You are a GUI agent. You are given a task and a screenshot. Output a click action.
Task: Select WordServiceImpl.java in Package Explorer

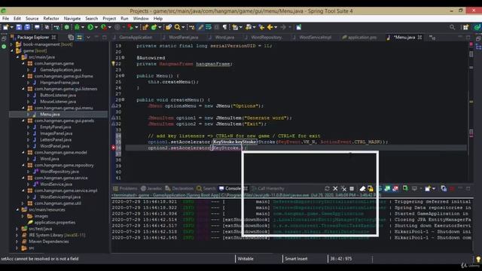coord(60,196)
